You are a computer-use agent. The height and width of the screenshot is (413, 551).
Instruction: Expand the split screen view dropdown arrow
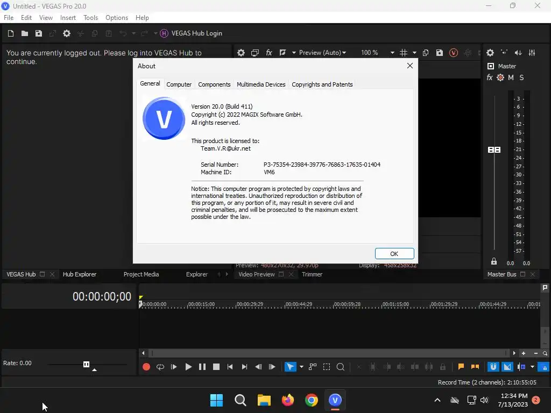point(294,53)
